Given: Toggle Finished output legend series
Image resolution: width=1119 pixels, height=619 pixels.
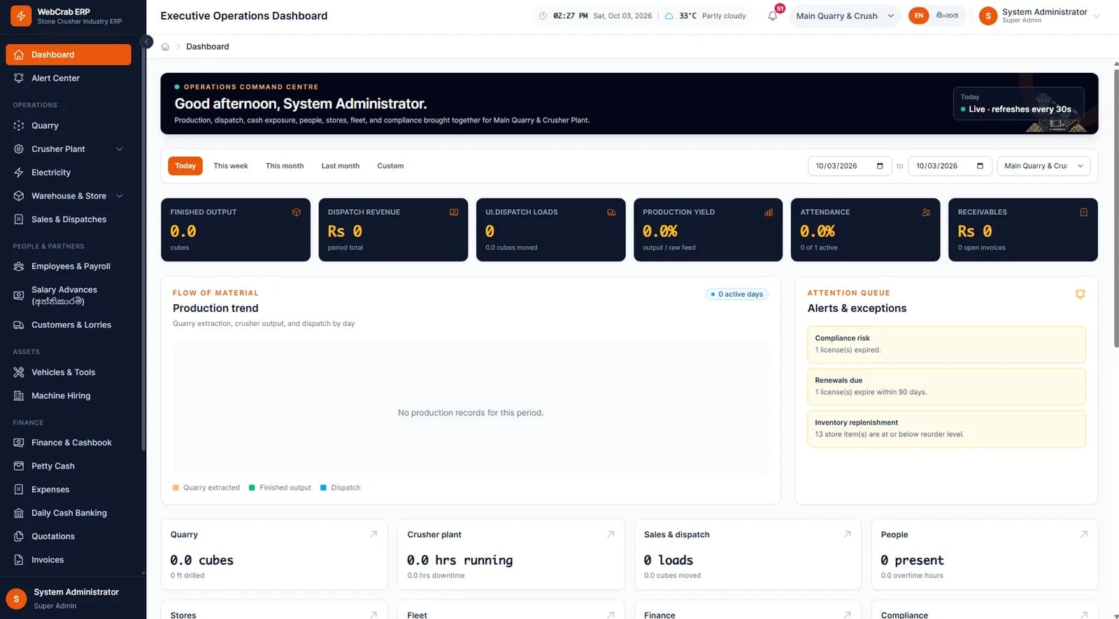Looking at the screenshot, I should (280, 488).
